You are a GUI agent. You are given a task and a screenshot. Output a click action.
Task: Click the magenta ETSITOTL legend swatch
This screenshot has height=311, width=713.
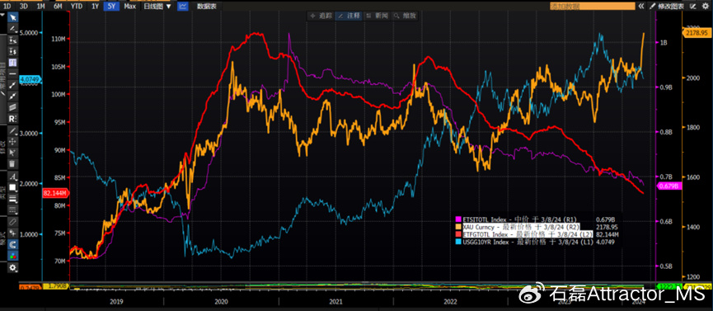pos(458,219)
